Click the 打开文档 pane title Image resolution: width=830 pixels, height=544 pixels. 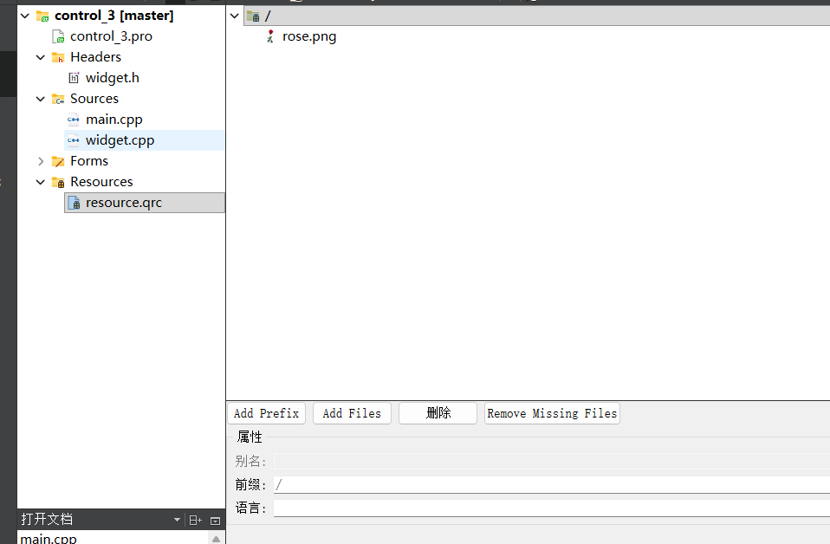click(x=47, y=519)
